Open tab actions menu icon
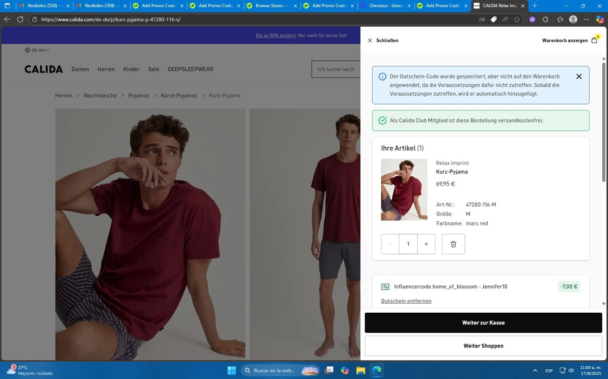Screen dimensions: 608x379 pyautogui.click(x=7, y=6)
